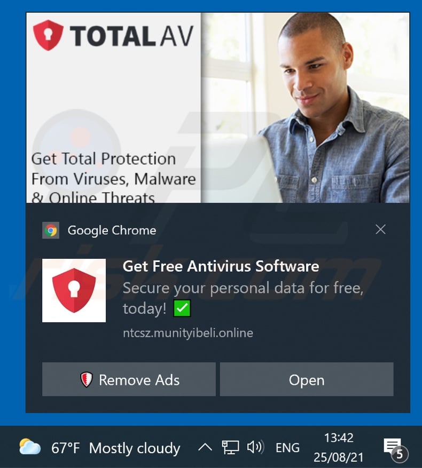This screenshot has height=468, width=422.
Task: Click the photo of the man in the banner
Action: (305, 107)
